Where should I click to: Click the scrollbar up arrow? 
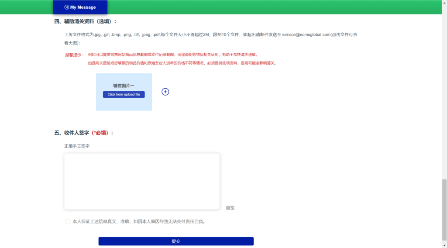[x=444, y=2]
